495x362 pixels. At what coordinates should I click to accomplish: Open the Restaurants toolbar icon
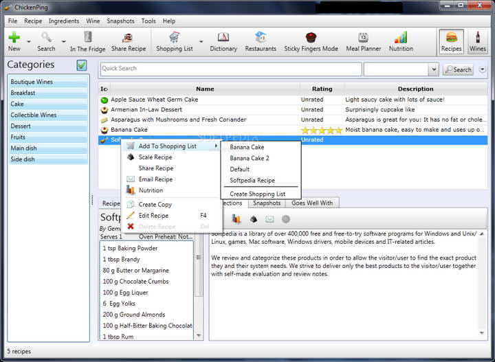pyautogui.click(x=261, y=41)
